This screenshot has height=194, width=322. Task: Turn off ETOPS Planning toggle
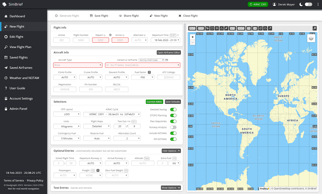click(173, 115)
